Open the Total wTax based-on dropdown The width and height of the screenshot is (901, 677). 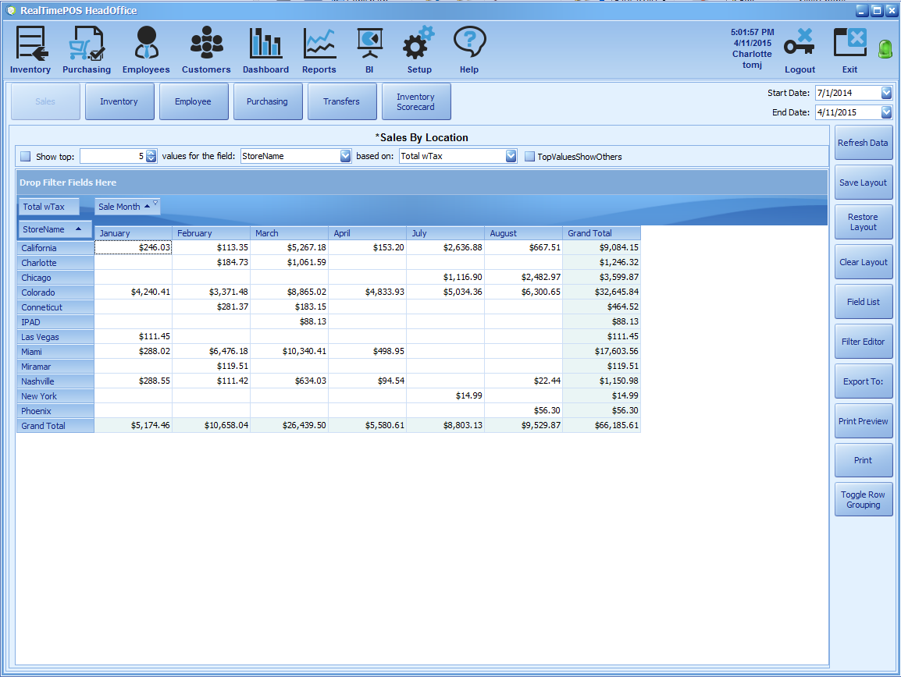tap(511, 156)
